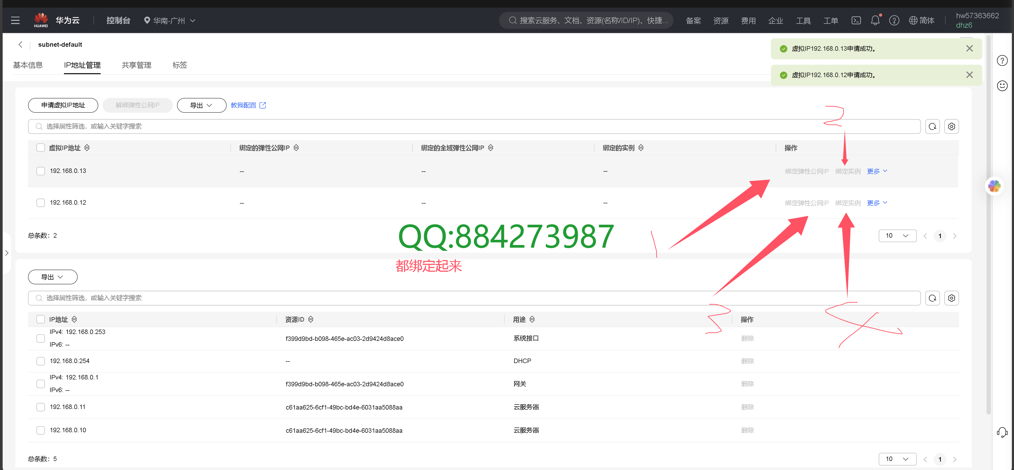Go back using the arrow beside subnet-default

pyautogui.click(x=20, y=44)
